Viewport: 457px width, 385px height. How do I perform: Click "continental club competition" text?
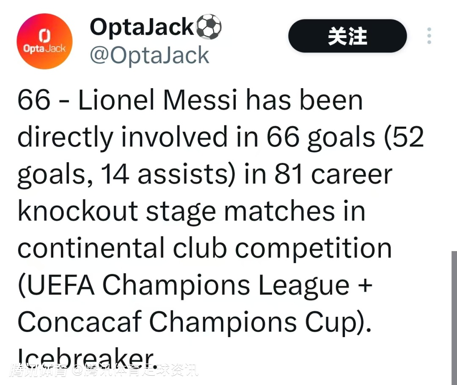click(204, 248)
